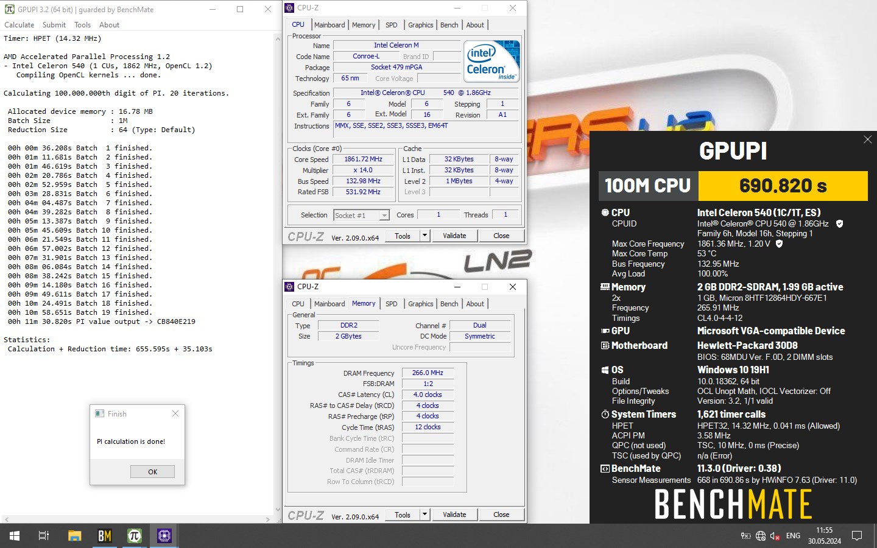The width and height of the screenshot is (877, 548).
Task: Open the Tools menu in GPUPI
Action: point(82,25)
